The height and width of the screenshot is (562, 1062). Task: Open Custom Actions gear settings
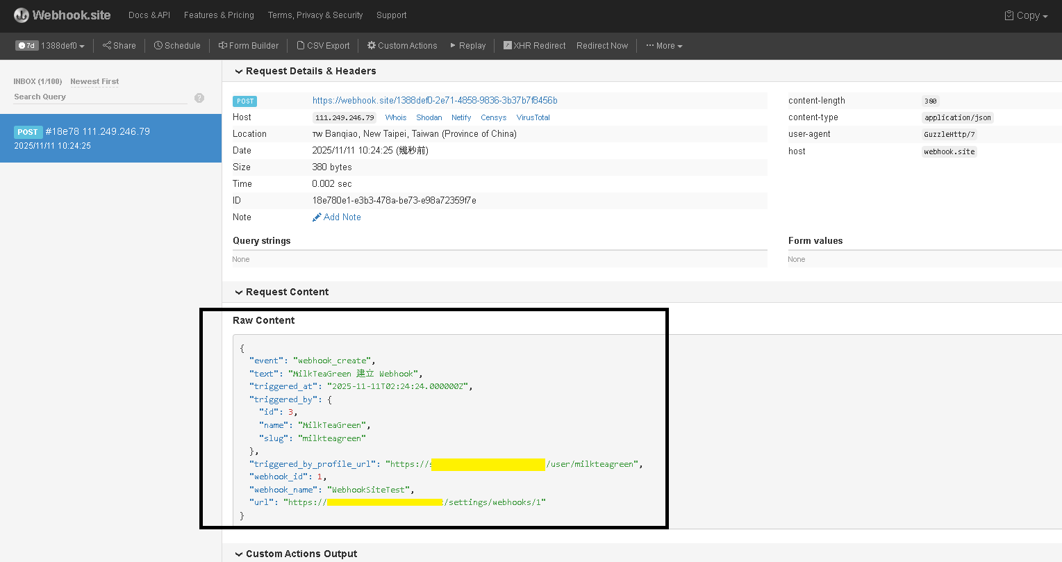(402, 46)
